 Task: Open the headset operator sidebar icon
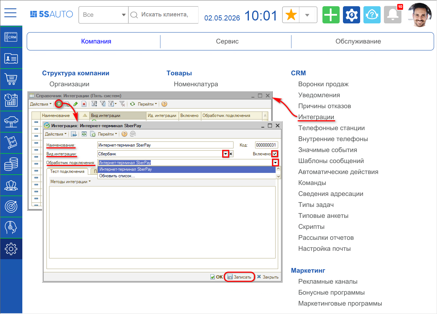pyautogui.click(x=11, y=227)
